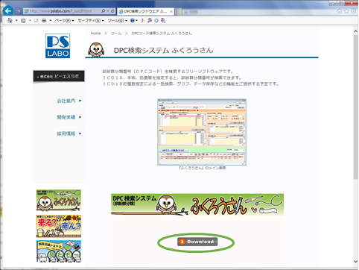Click the ツール breadcrumb link
Image resolution: width=359 pixels, height=270 pixels.
click(x=116, y=34)
